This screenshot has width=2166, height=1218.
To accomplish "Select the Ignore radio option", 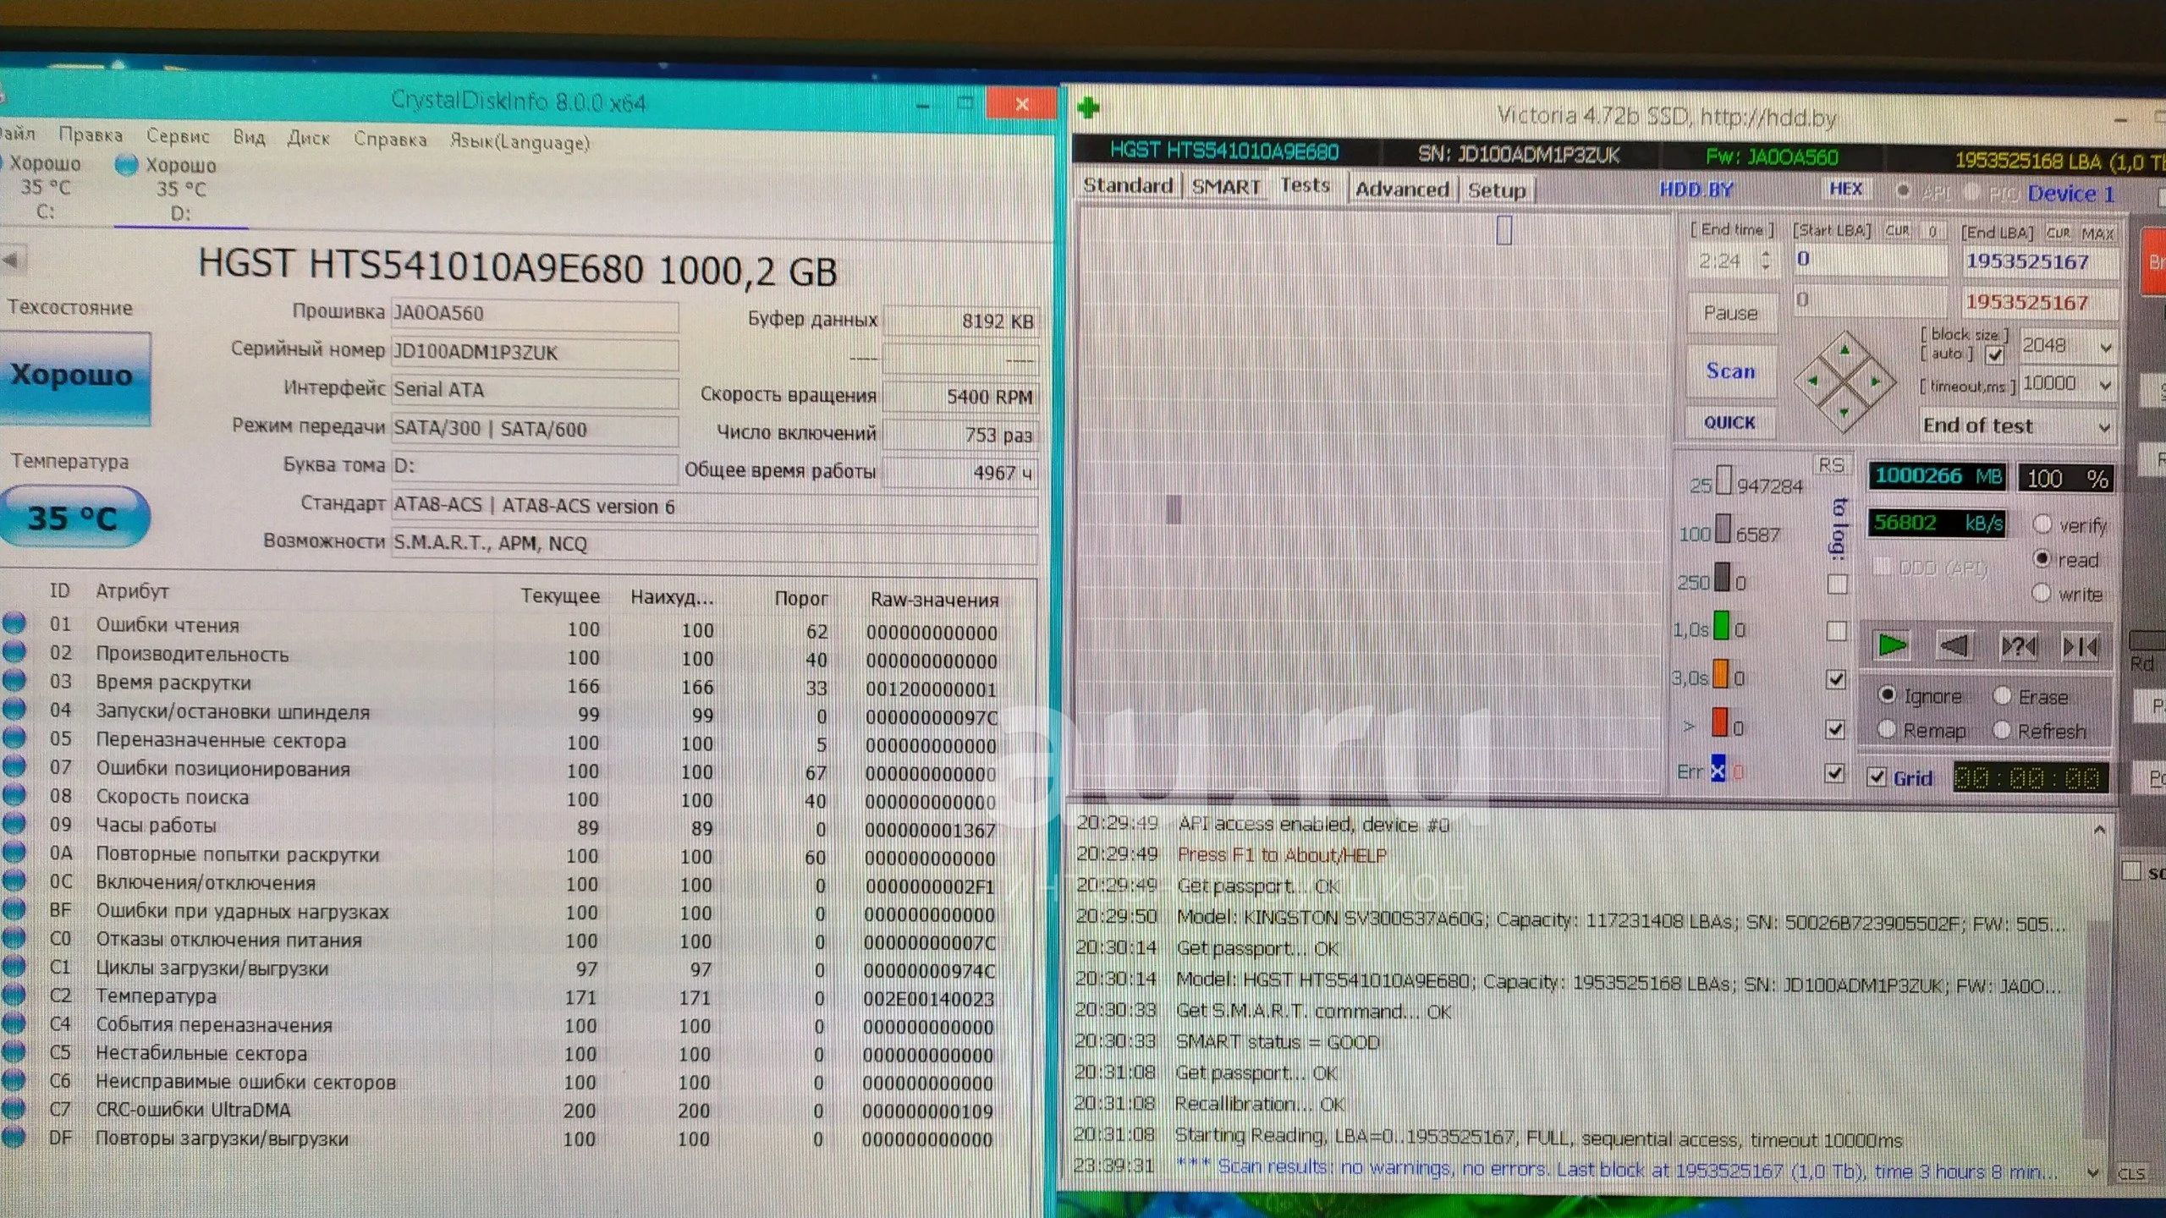I will [1887, 694].
